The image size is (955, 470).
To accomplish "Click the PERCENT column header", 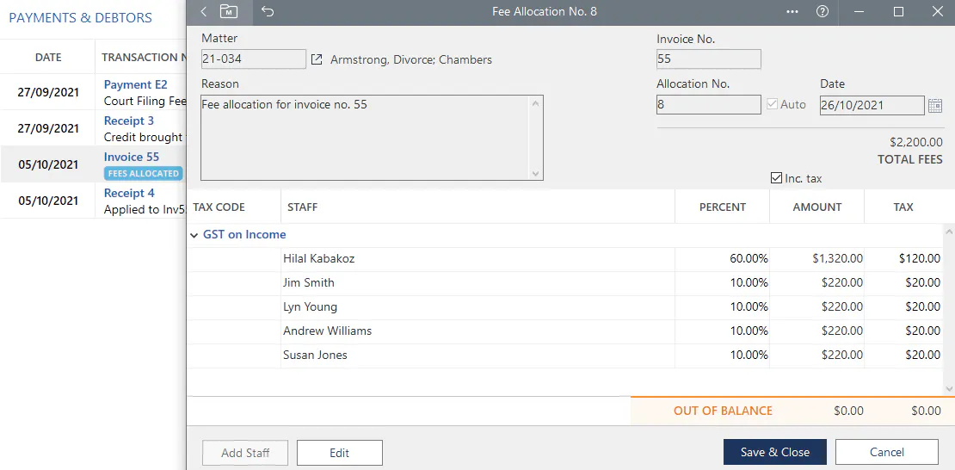I will [723, 207].
